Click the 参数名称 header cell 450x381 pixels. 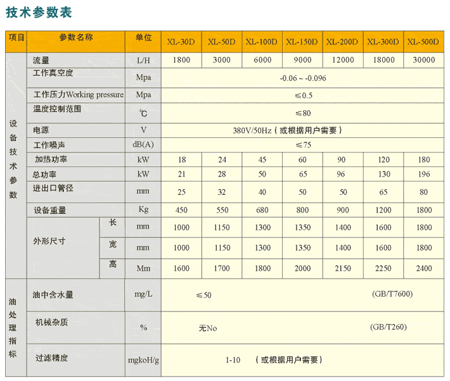(76, 38)
